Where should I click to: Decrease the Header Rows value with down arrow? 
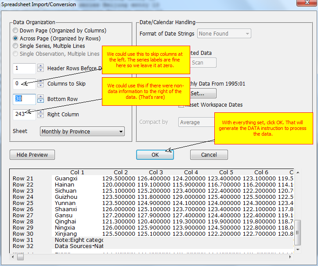click(40, 71)
